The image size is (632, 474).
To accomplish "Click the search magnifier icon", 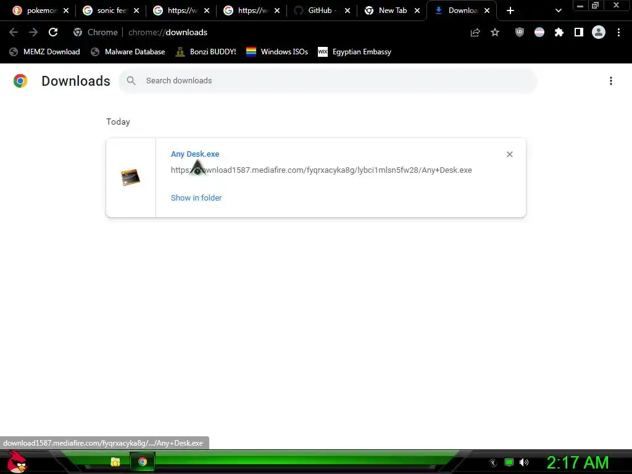I will tap(131, 81).
